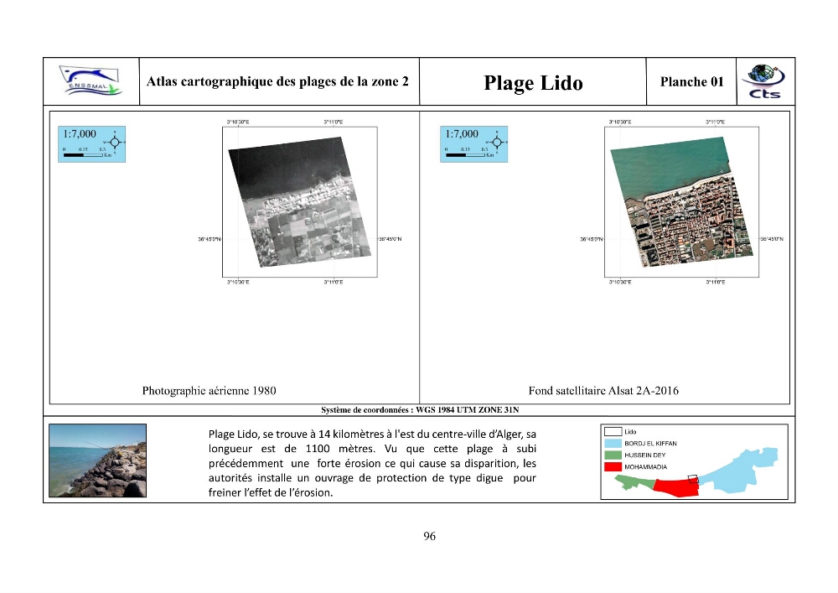The height and width of the screenshot is (593, 838).
Task: Select the 1980 aerial photograph image
Action: pyautogui.click(x=300, y=201)
